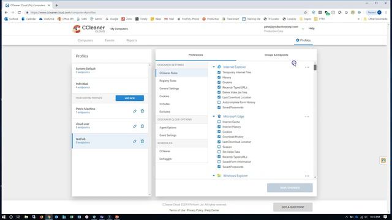Edit the test lab profile
The width and height of the screenshot is (392, 220).
tap(135, 141)
